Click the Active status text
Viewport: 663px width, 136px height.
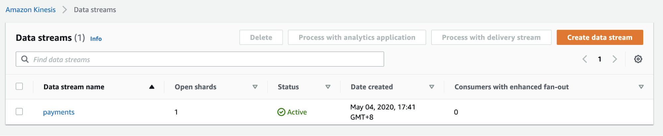[x=297, y=112]
